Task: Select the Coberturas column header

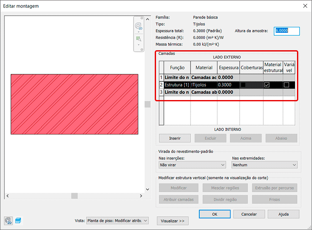Action: pyautogui.click(x=252, y=68)
